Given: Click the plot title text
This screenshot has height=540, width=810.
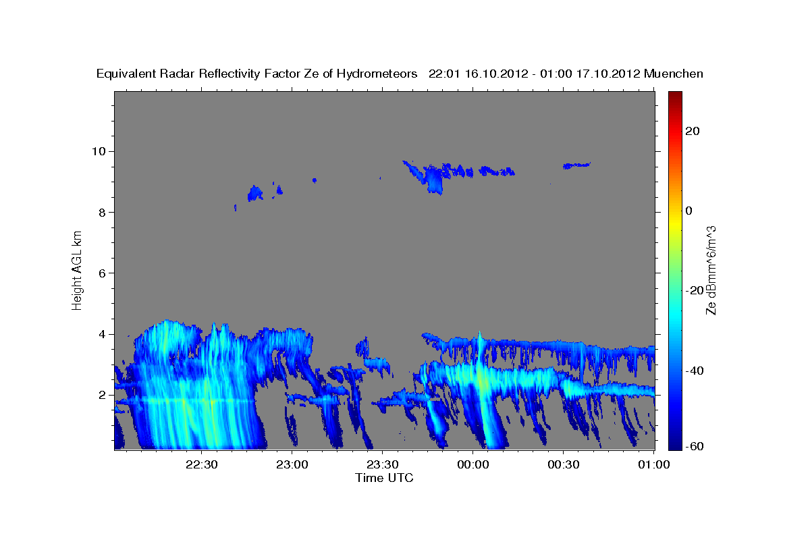Looking at the screenshot, I should point(400,74).
